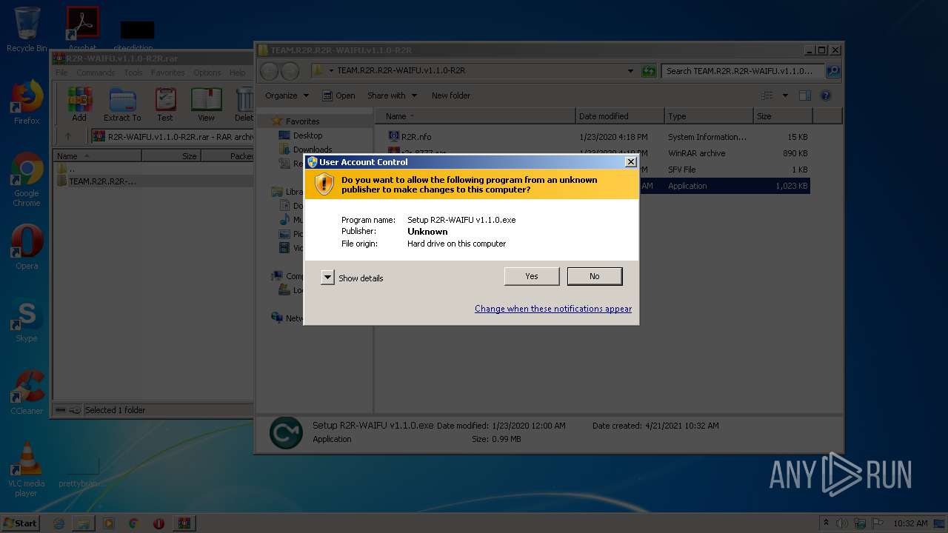Sort Explorer files by Type column
The height and width of the screenshot is (533, 948).
[709, 116]
